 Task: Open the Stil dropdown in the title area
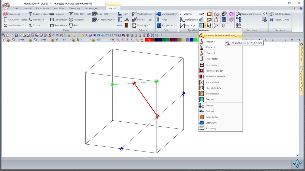[x=296, y=8]
